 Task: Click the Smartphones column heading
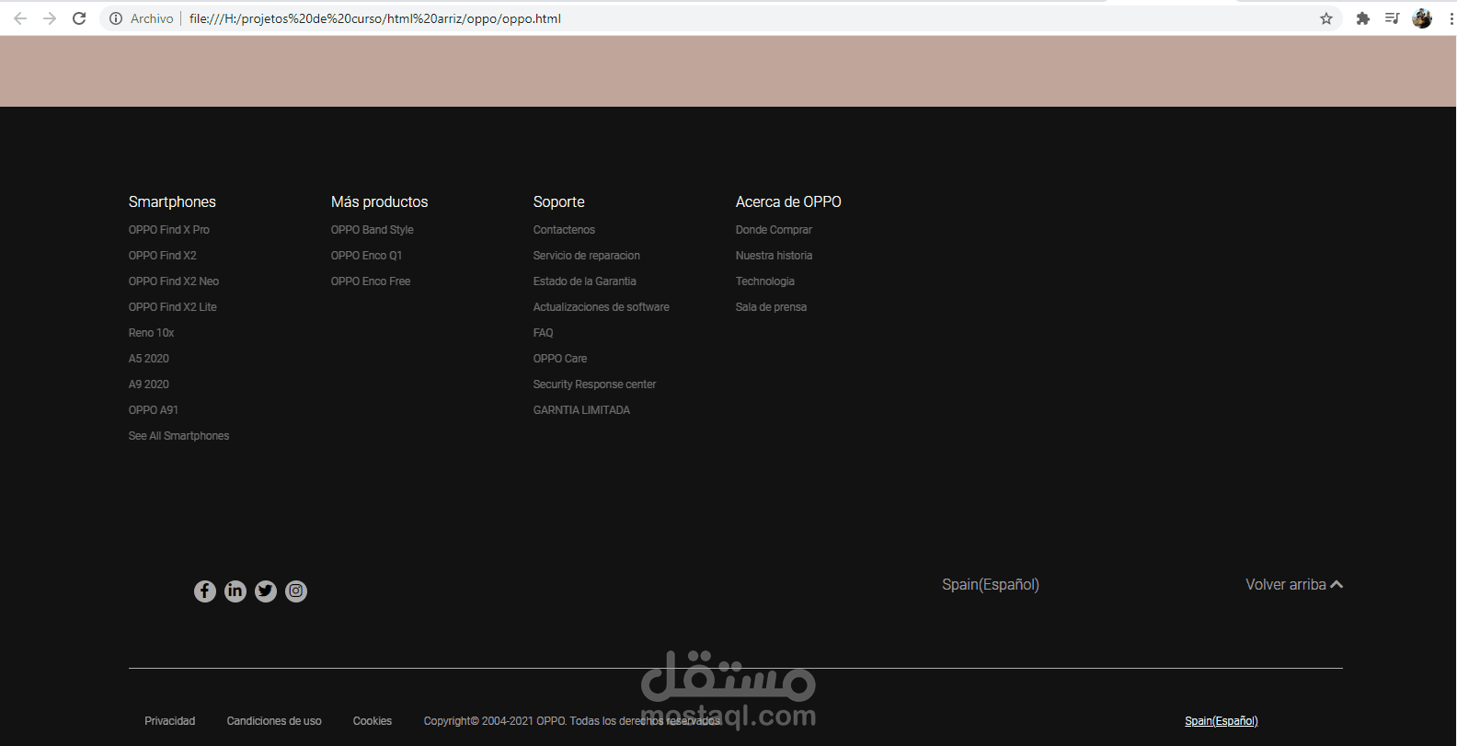(x=173, y=202)
